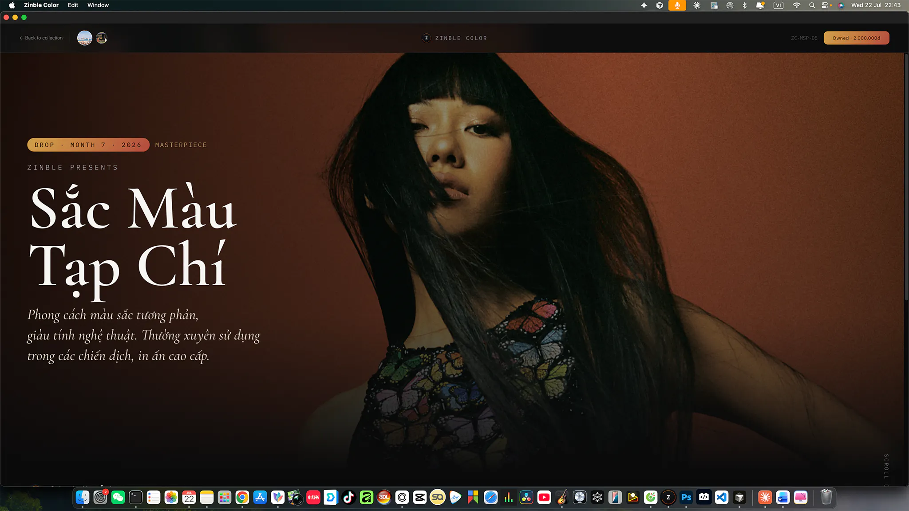
Task: Open WeChat from the dock
Action: click(x=118, y=498)
